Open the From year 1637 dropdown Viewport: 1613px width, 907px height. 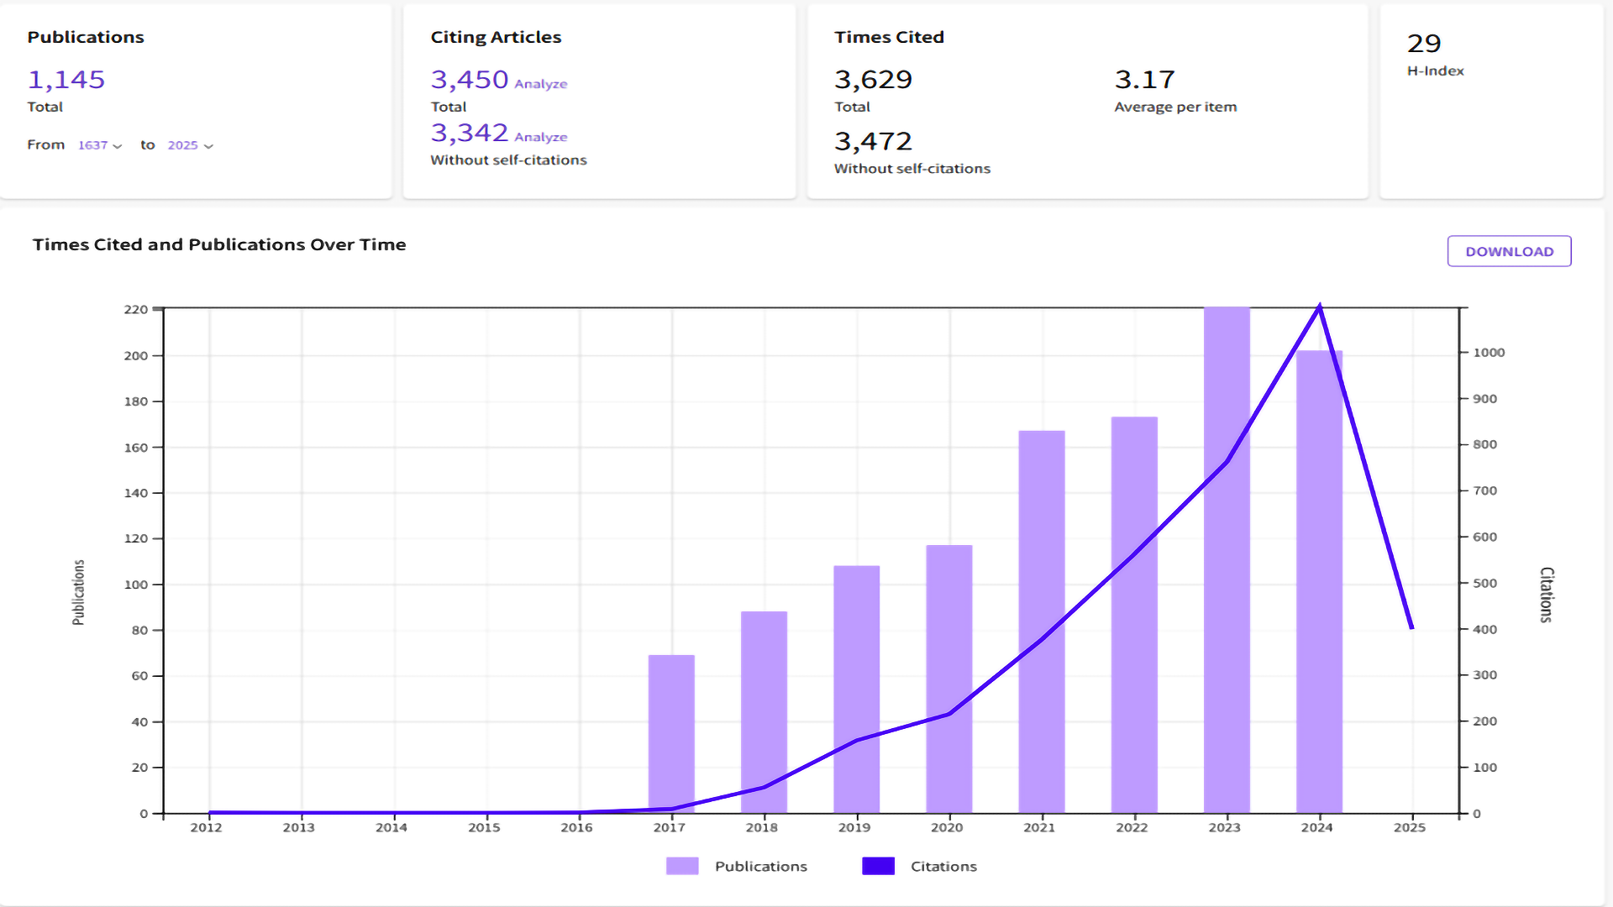pyautogui.click(x=100, y=145)
